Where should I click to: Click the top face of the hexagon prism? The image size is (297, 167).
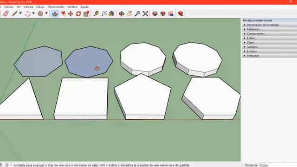coord(212,96)
